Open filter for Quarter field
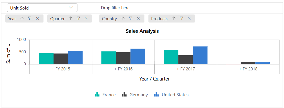The image size is (284, 108). 78,19
